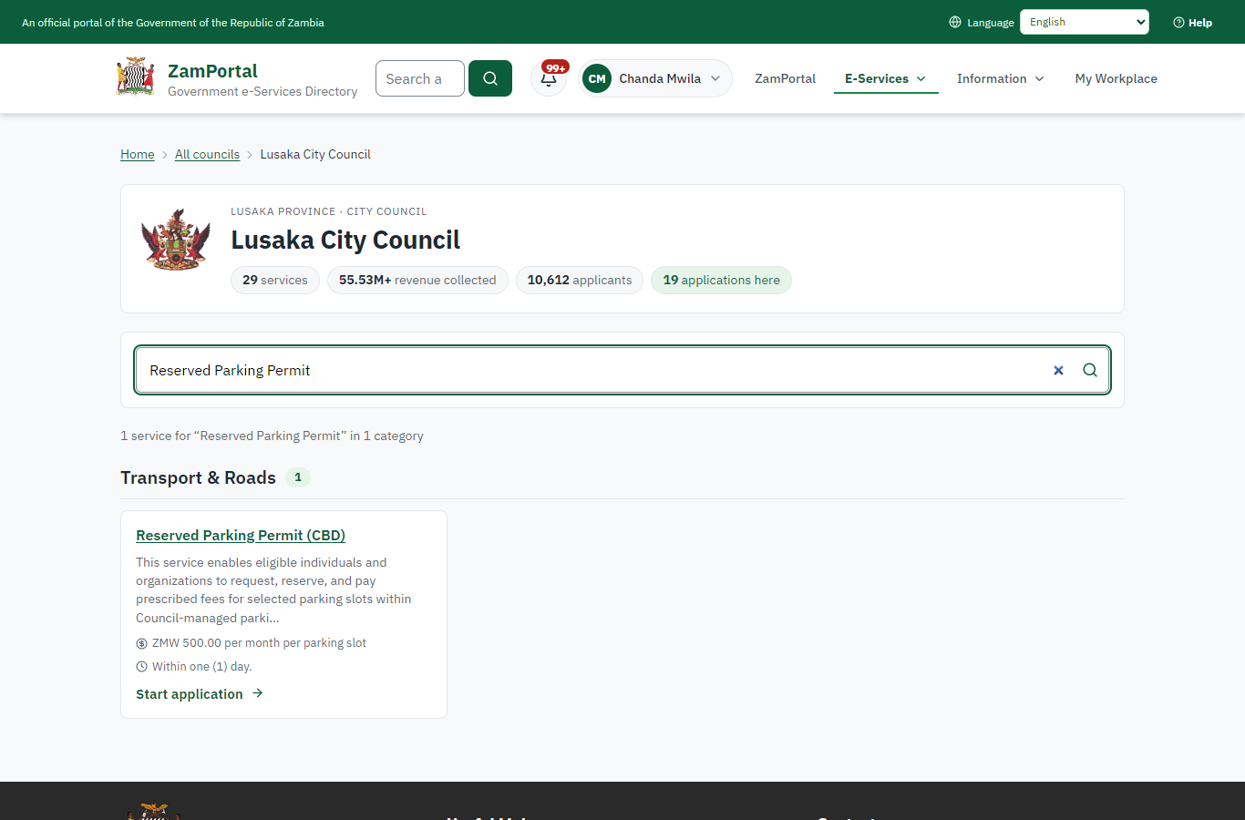This screenshot has width=1245, height=820.
Task: Click the 19 applications here badge
Action: point(721,280)
